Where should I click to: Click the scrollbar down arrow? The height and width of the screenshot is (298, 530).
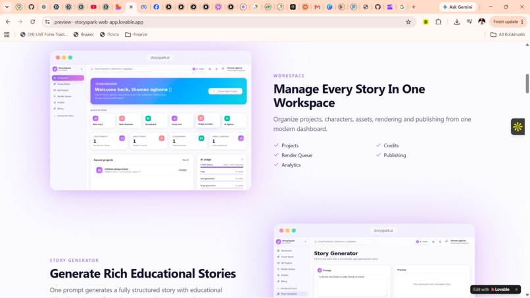pos(527,295)
